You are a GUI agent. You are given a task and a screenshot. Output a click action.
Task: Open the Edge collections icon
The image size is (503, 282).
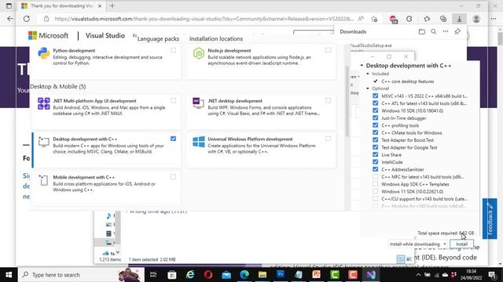click(x=443, y=19)
